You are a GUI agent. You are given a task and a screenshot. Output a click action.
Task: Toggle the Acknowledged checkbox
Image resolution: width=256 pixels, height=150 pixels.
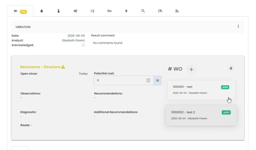coord(83,45)
